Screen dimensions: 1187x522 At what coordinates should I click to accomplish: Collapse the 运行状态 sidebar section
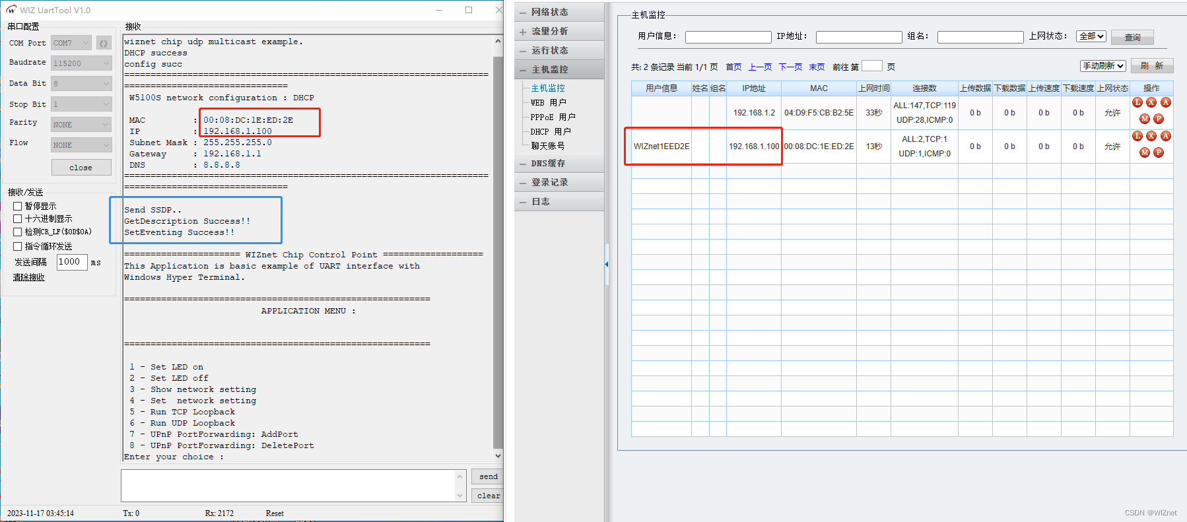click(559, 50)
